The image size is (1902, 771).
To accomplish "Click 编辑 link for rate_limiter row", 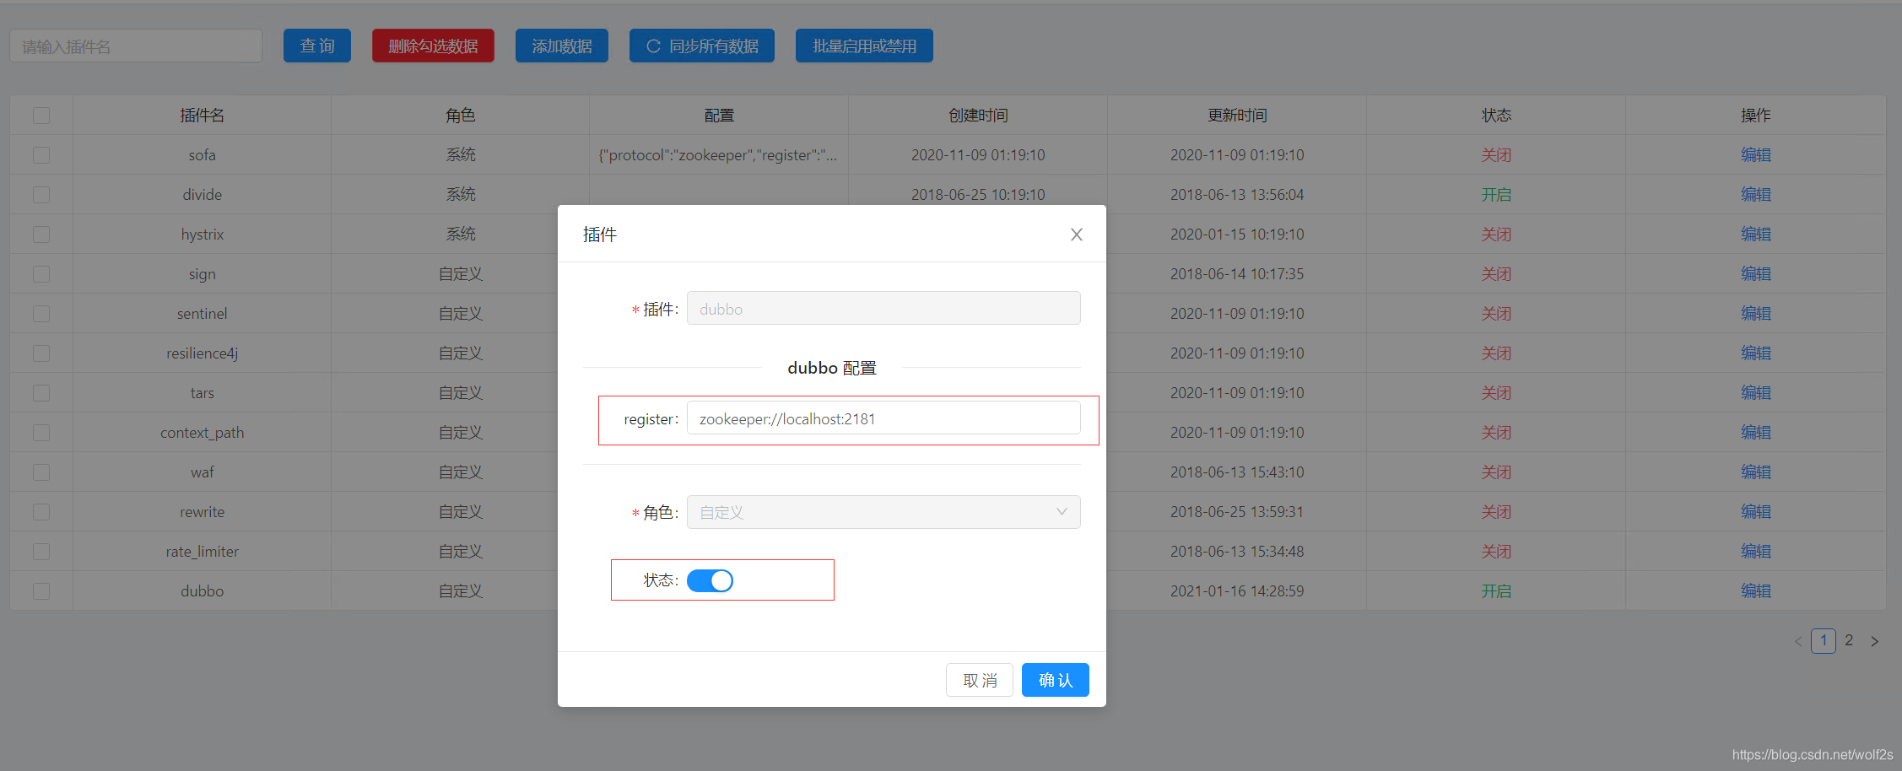I will 1755,551.
